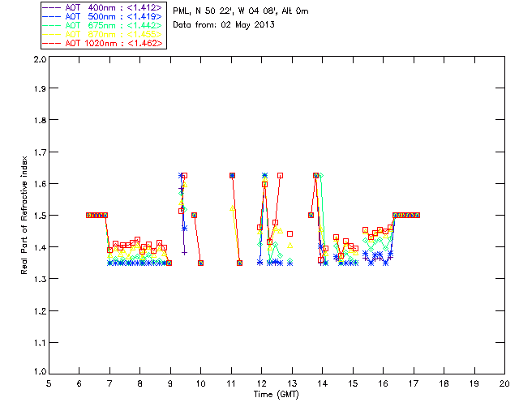Click the y-axis tick label 1.1

(x=40, y=343)
